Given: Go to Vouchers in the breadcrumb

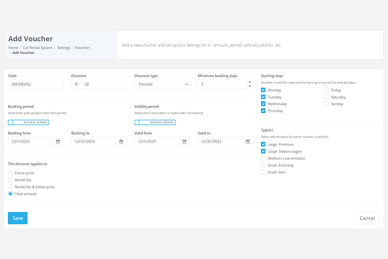Looking at the screenshot, I should coord(82,48).
